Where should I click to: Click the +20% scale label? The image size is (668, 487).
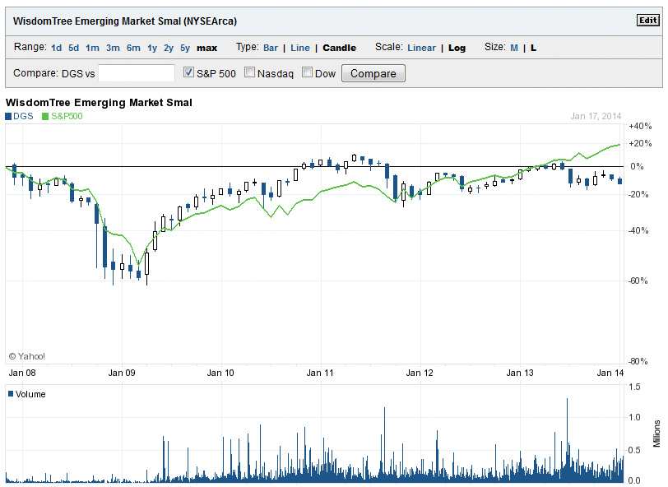(x=640, y=144)
